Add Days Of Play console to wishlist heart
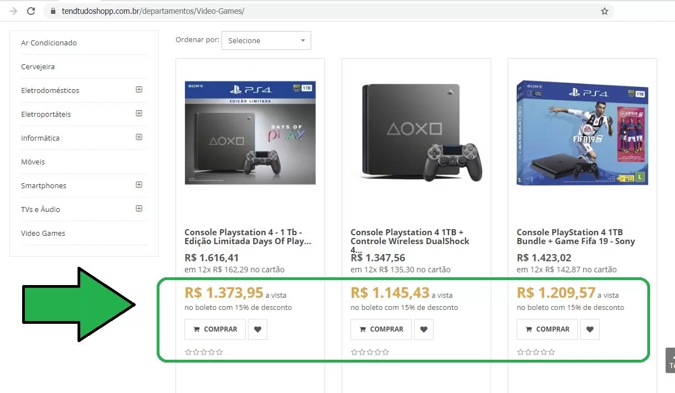Image resolution: width=675 pixels, height=393 pixels. coord(257,329)
